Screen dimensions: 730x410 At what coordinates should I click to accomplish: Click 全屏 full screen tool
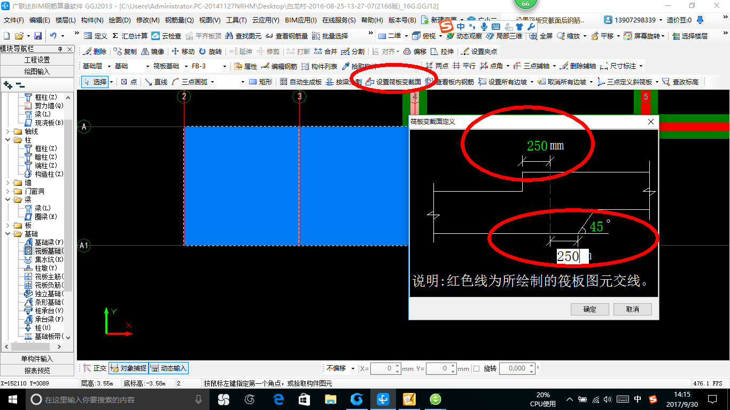[541, 36]
